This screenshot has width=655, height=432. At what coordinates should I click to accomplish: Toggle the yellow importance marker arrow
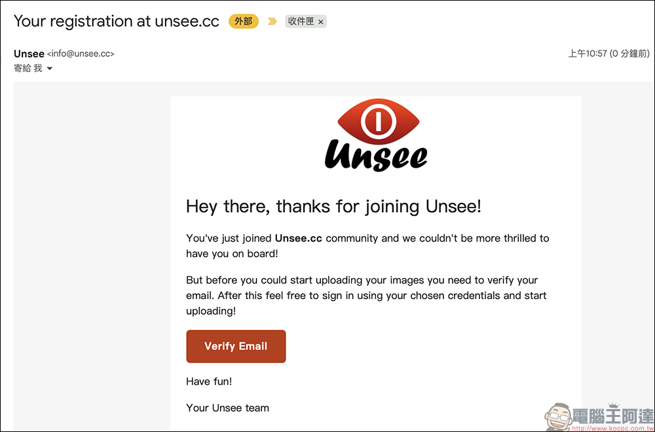[272, 22]
